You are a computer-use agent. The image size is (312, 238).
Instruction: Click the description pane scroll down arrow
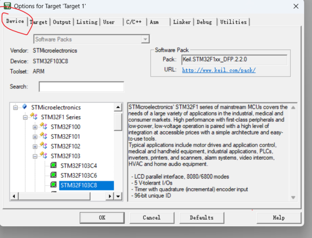coord(293,198)
